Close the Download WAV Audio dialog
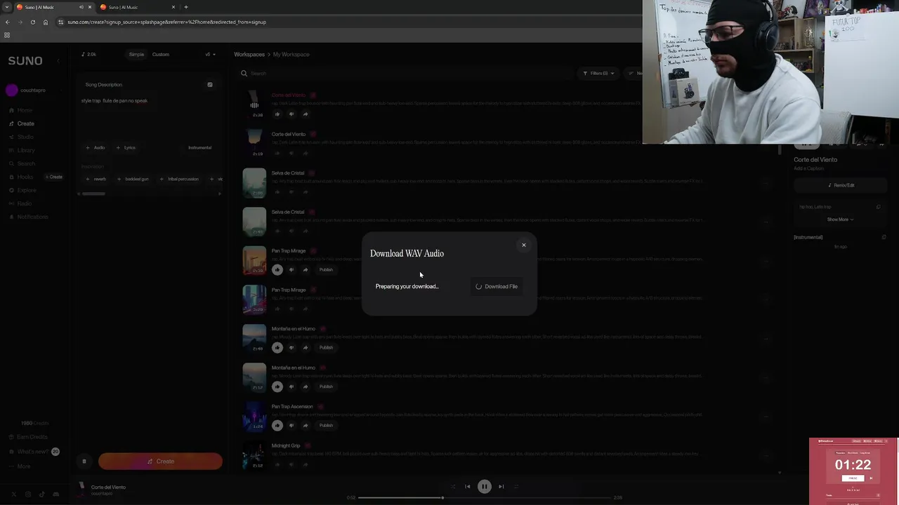Viewport: 899px width, 505px height. click(x=523, y=245)
